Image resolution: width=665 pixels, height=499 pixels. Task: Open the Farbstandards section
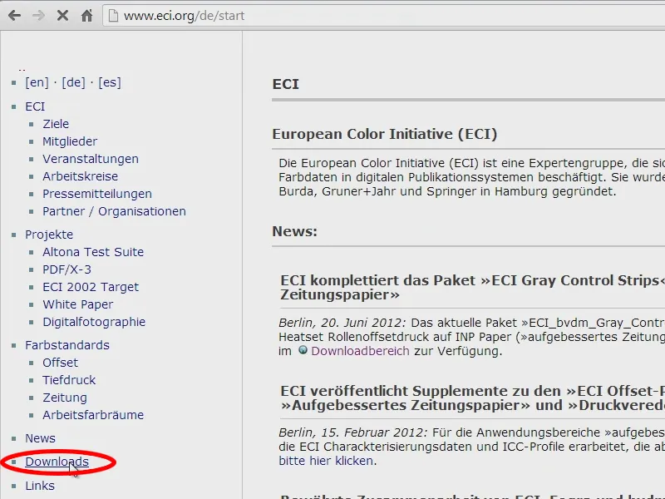pyautogui.click(x=67, y=345)
